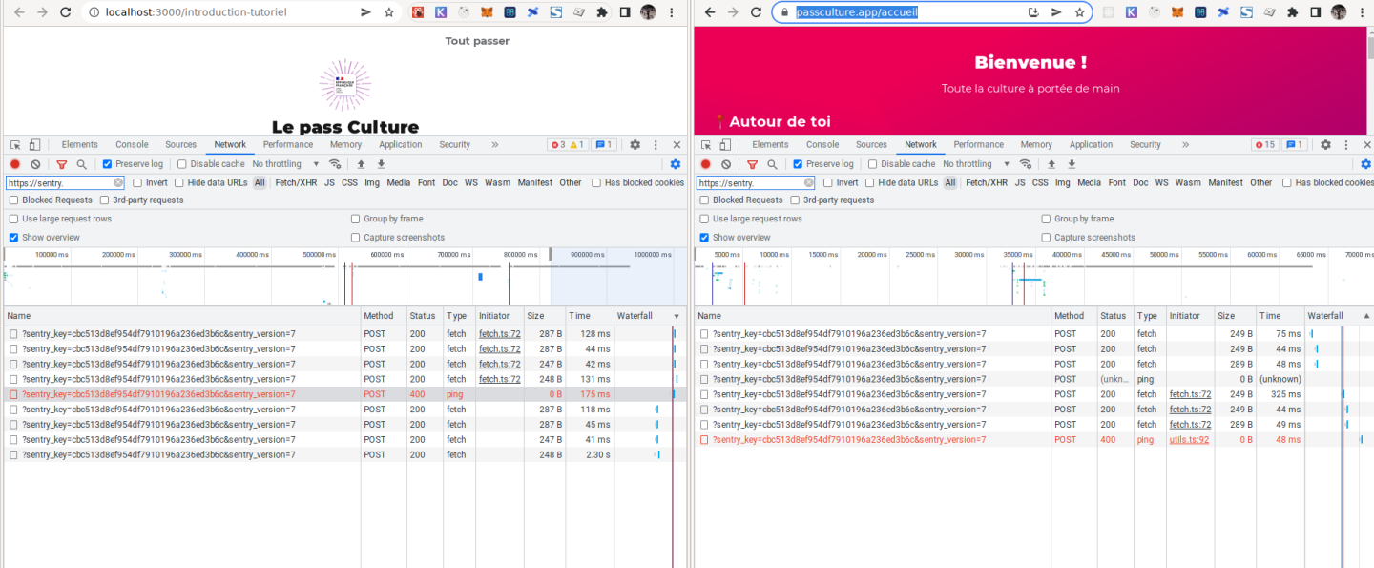Open DevTools settings gear in right window
The width and height of the screenshot is (1374, 568).
point(1325,145)
